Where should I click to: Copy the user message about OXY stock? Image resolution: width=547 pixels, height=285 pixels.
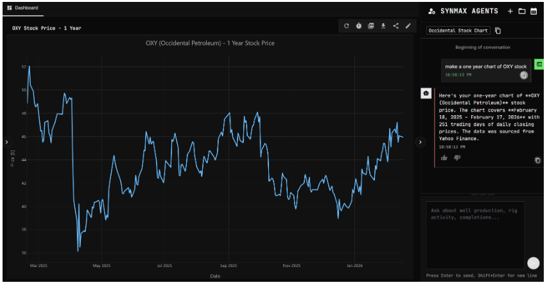pos(523,75)
